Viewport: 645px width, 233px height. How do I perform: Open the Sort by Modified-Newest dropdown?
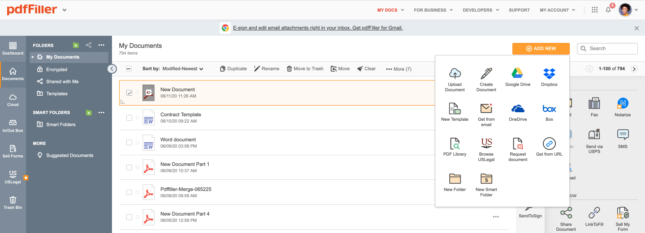click(x=183, y=69)
